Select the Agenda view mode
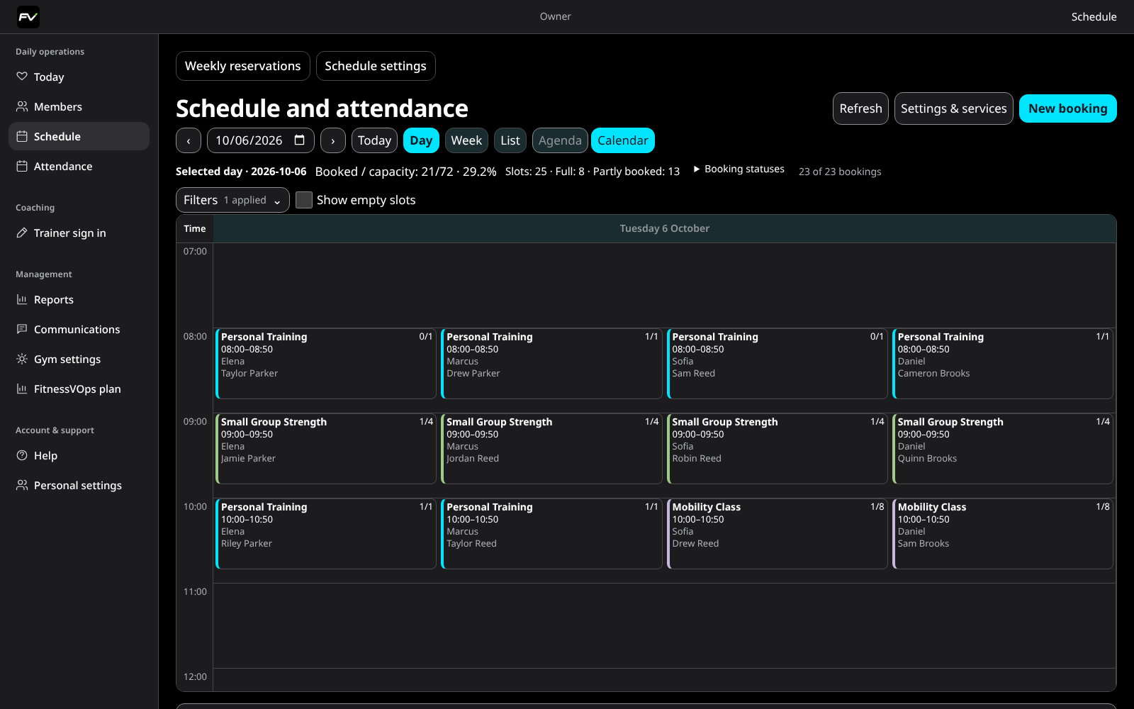Screen dimensions: 1134x709 [x=560, y=140]
